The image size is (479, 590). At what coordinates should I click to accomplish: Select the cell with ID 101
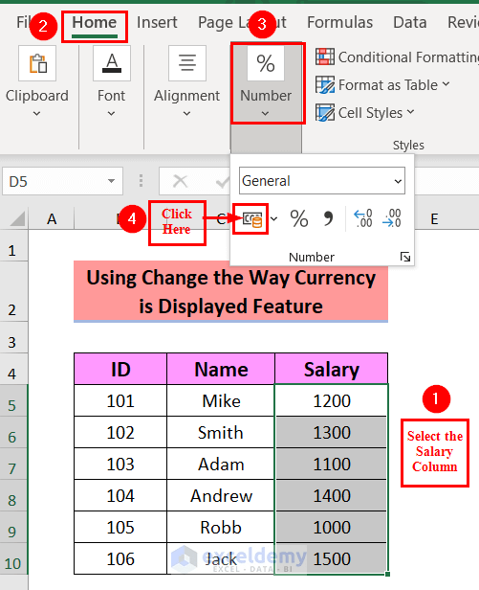(x=120, y=400)
